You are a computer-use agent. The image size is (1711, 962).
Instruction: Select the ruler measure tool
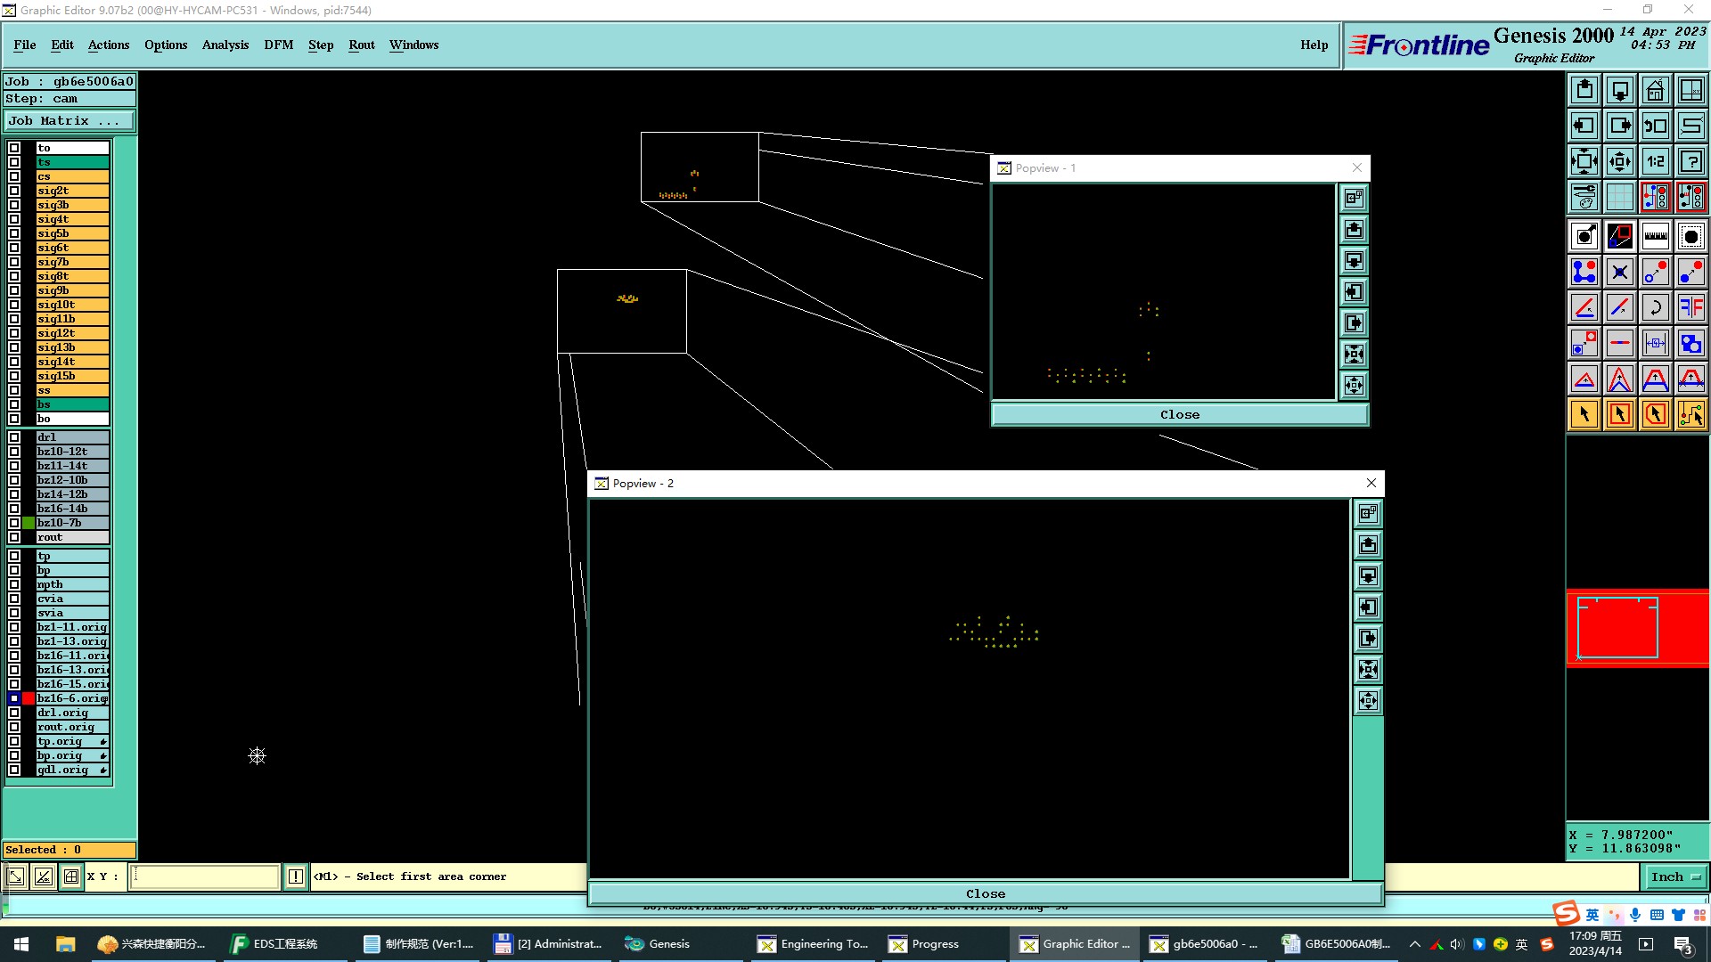click(1655, 236)
